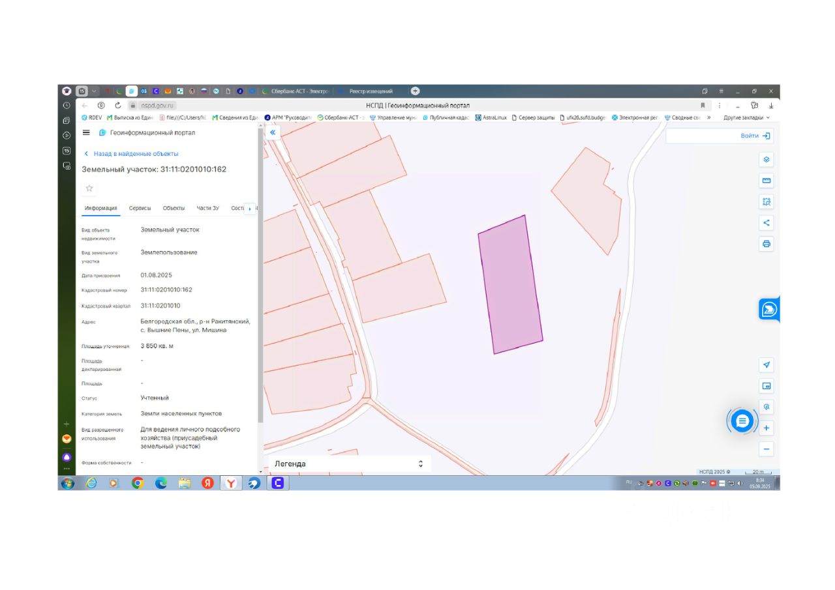Expand the Легенда panel
The height and width of the screenshot is (590, 835).
click(350, 464)
